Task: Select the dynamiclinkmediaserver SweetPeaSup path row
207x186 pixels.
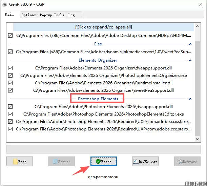Action: coord(104,52)
